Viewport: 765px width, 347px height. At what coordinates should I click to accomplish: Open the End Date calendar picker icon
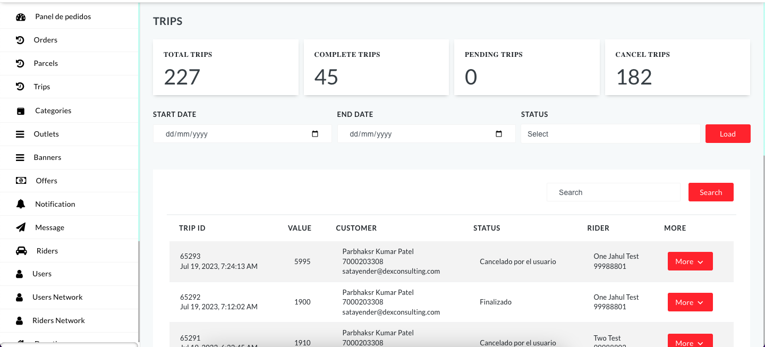tap(499, 134)
